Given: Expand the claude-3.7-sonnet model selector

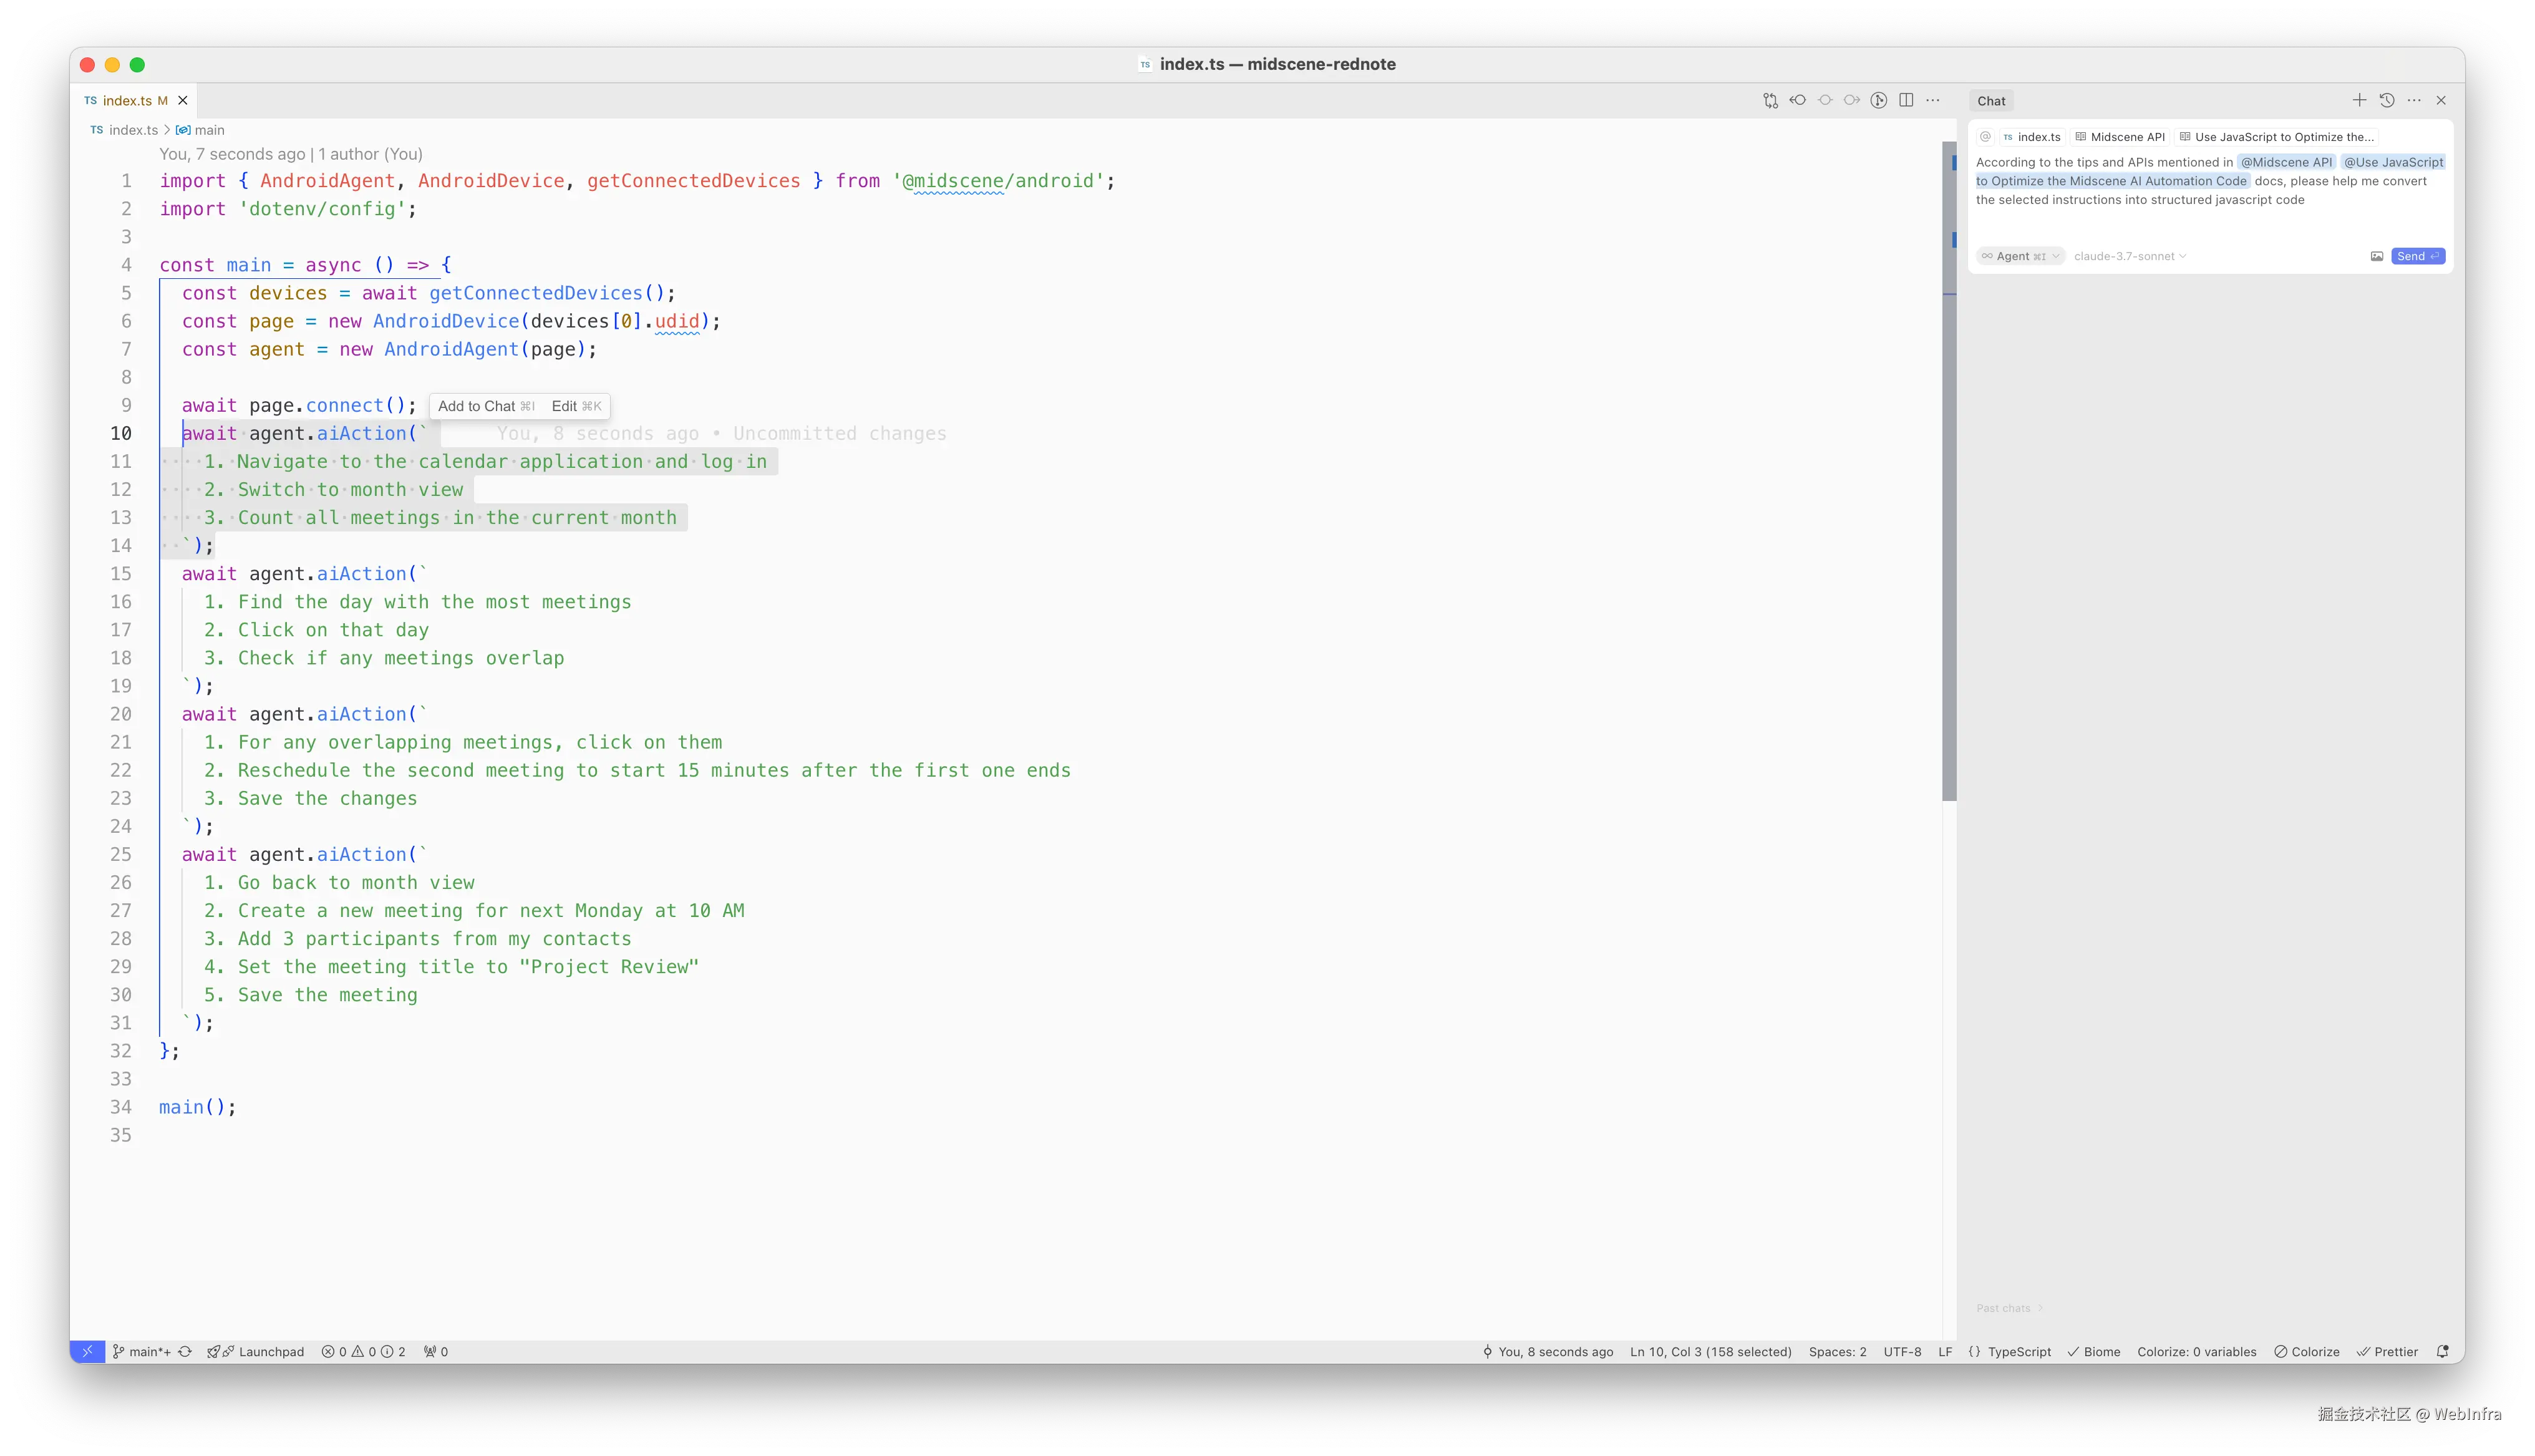Looking at the screenshot, I should (2129, 257).
